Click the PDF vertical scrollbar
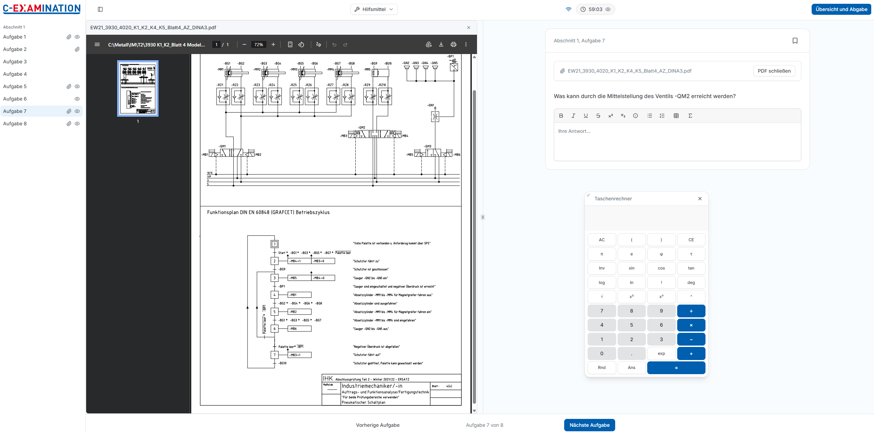This screenshot has height=433, width=874. [x=474, y=247]
